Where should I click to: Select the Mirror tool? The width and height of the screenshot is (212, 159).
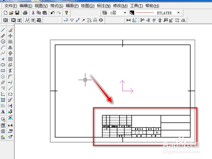(x=10, y=47)
